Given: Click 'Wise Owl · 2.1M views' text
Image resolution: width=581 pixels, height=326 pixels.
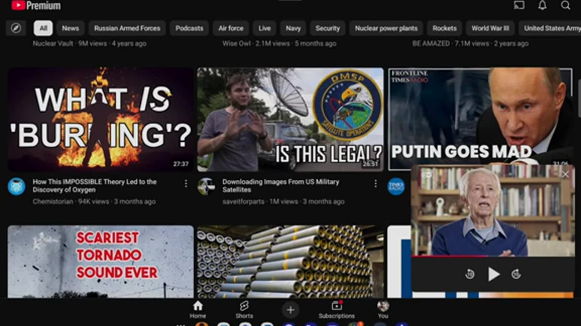Looking at the screenshot, I should coord(279,44).
